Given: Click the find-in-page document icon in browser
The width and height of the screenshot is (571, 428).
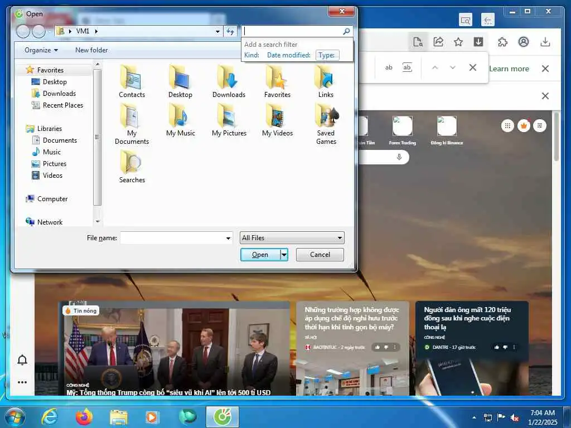Looking at the screenshot, I should [x=418, y=42].
